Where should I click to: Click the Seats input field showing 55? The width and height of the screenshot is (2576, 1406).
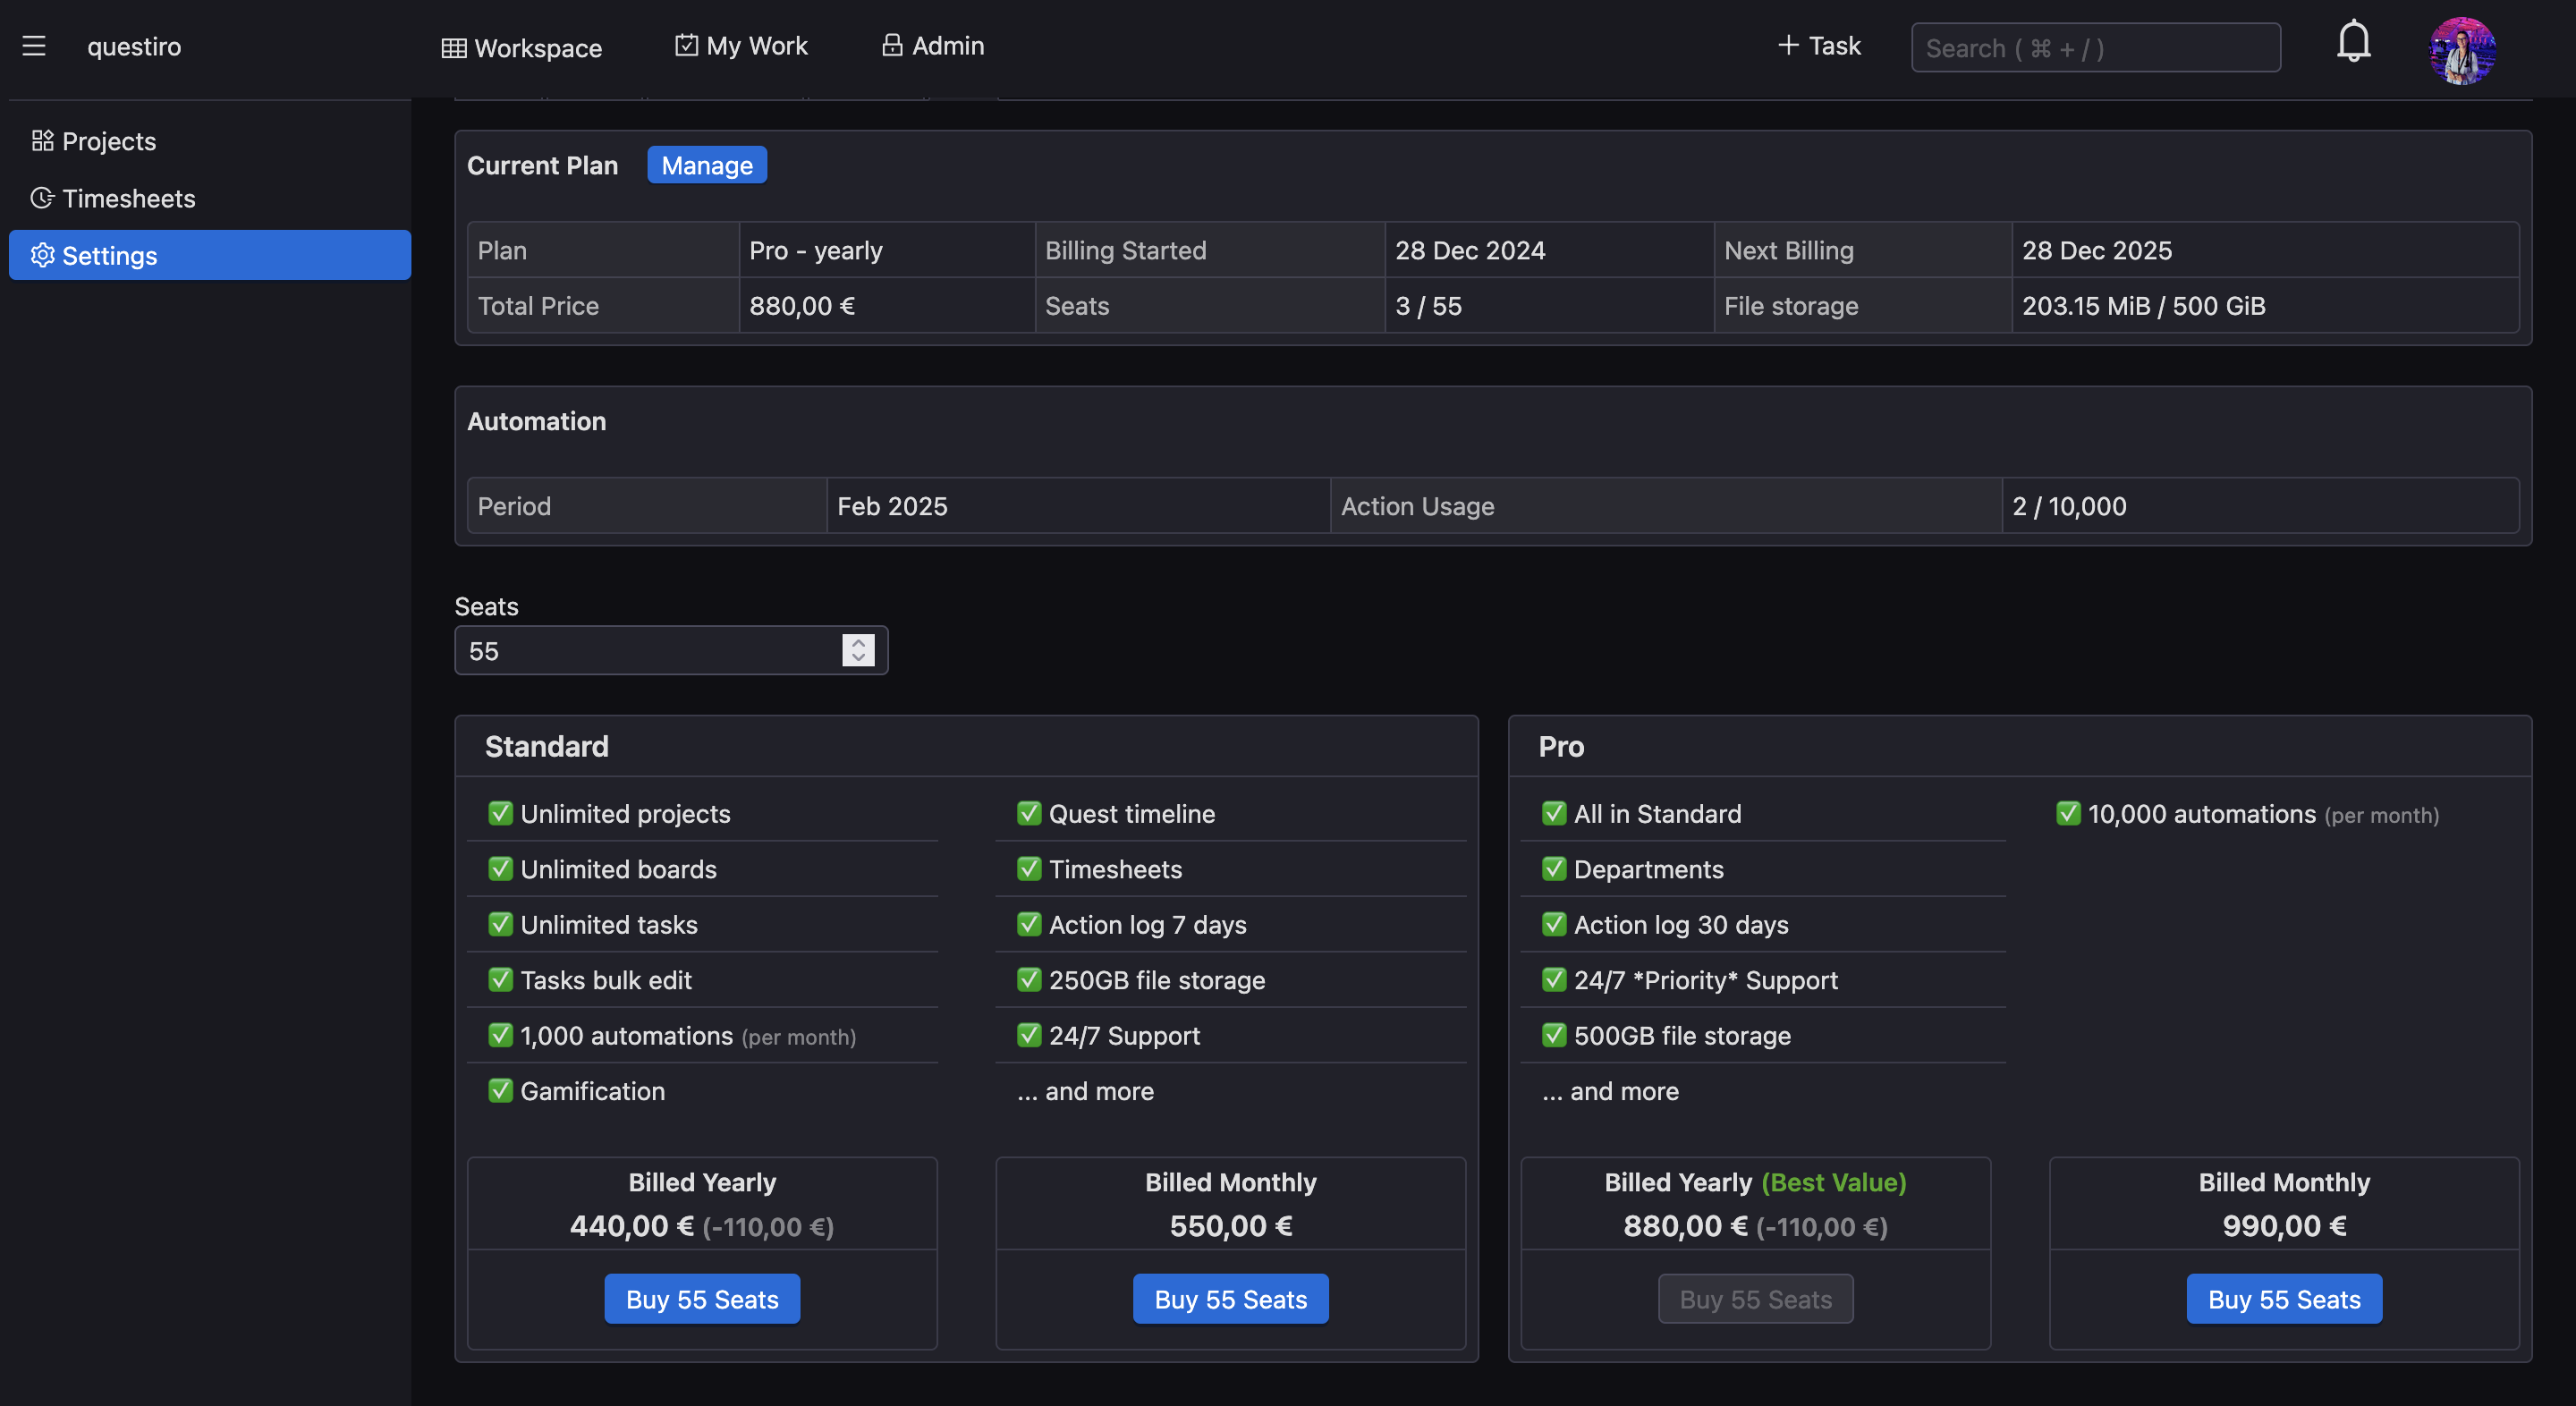671,650
